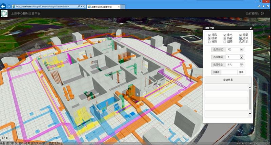Viewport: 271px width, 145px height.
Task: Toggle the 热管 checkbox
Action: coord(225,38)
